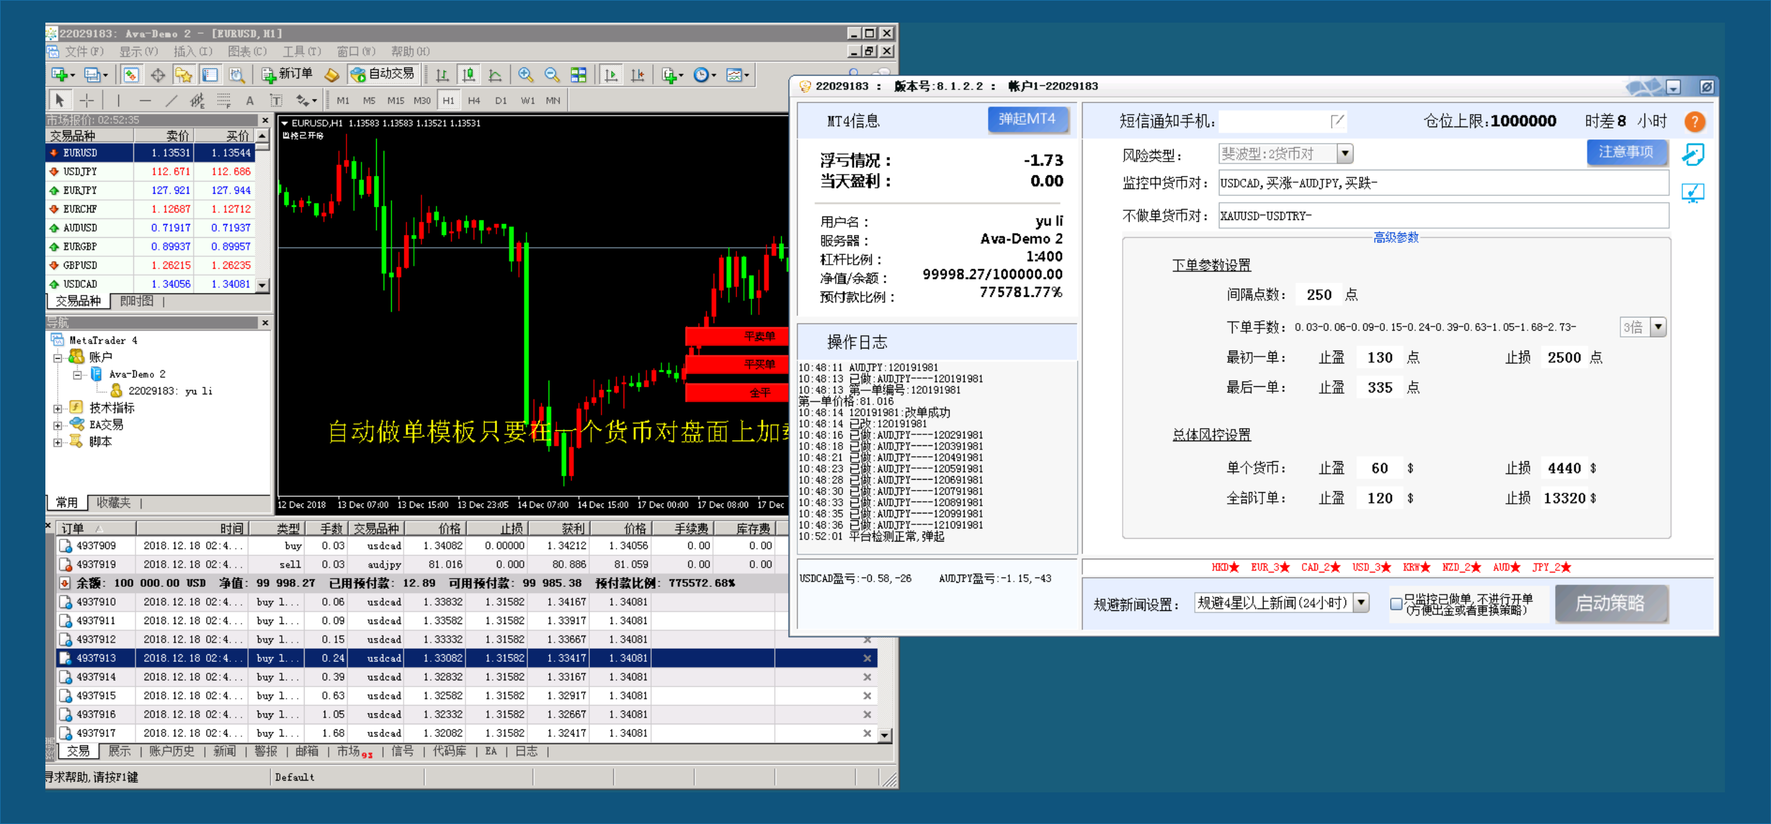Open the periods clock dropdown
This screenshot has width=1771, height=824.
pyautogui.click(x=705, y=74)
